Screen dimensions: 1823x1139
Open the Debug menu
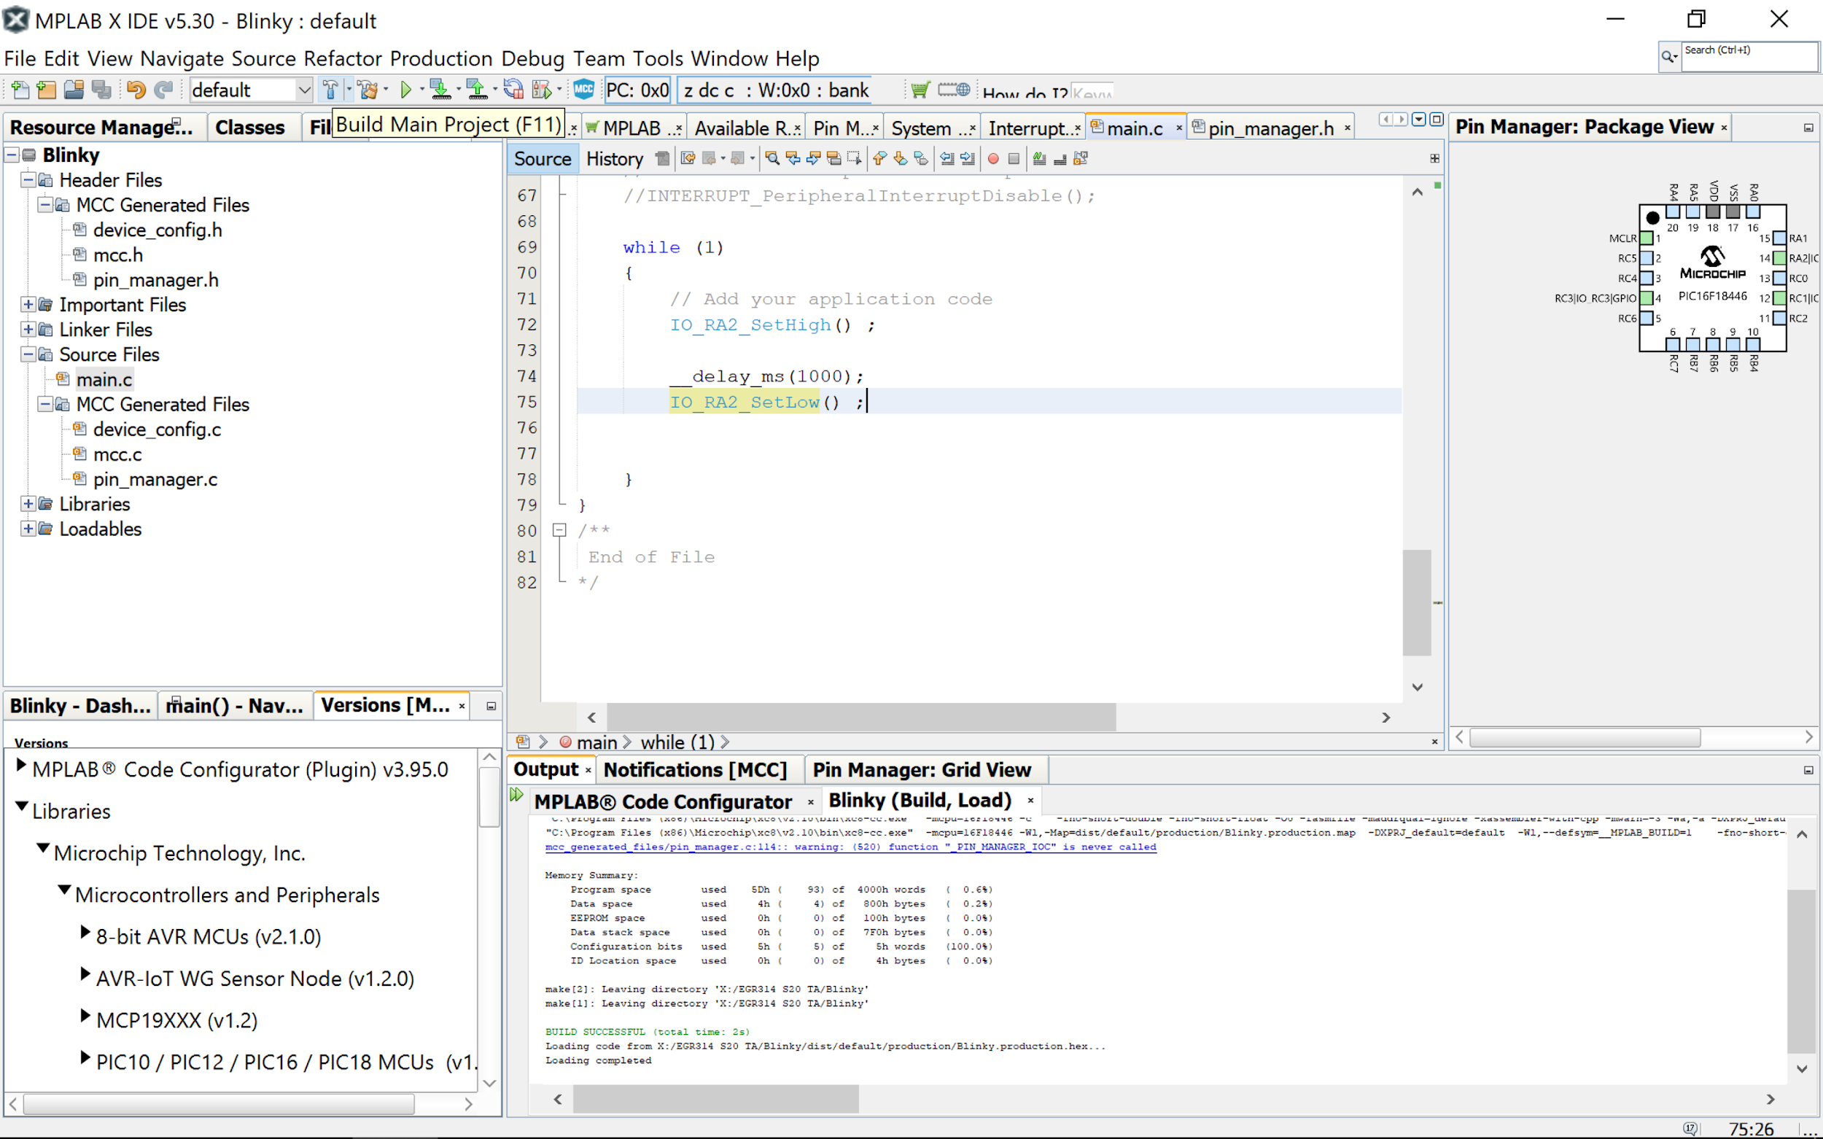tap(533, 58)
